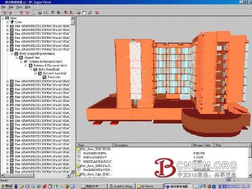Toggle checkbox of the Body node above Extruded AreaSolid
The height and width of the screenshot is (189, 252).
pyautogui.click(x=35, y=70)
